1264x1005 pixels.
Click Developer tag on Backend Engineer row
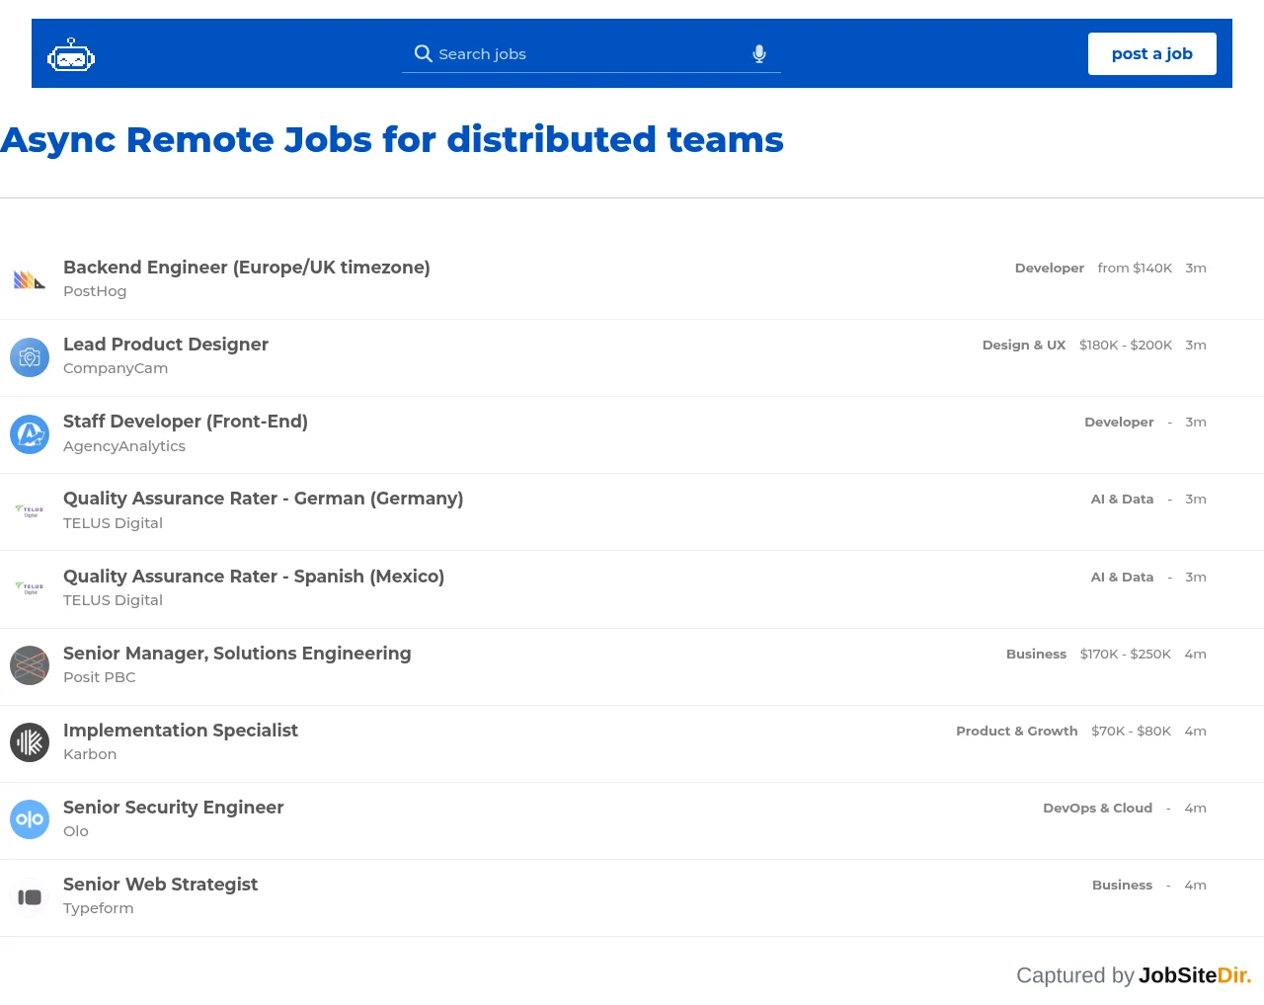click(1050, 268)
